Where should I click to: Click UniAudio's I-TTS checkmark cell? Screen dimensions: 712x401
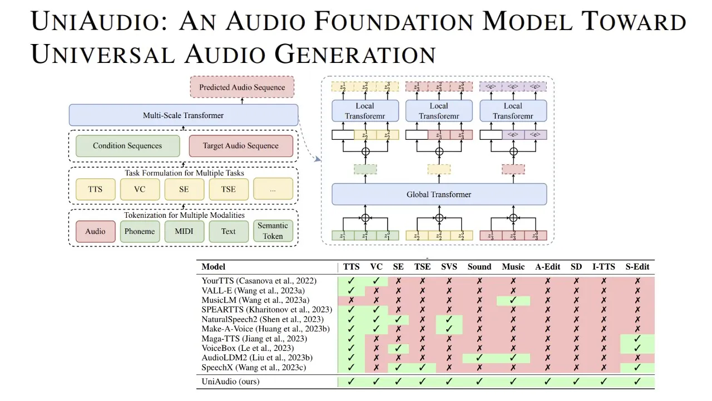(x=604, y=382)
